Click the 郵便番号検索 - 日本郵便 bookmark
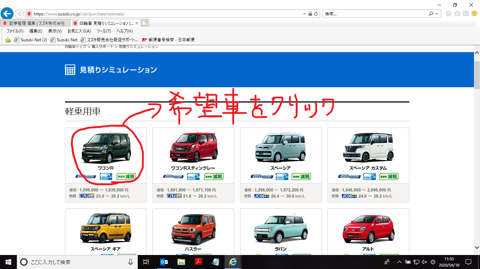 tap(168, 40)
